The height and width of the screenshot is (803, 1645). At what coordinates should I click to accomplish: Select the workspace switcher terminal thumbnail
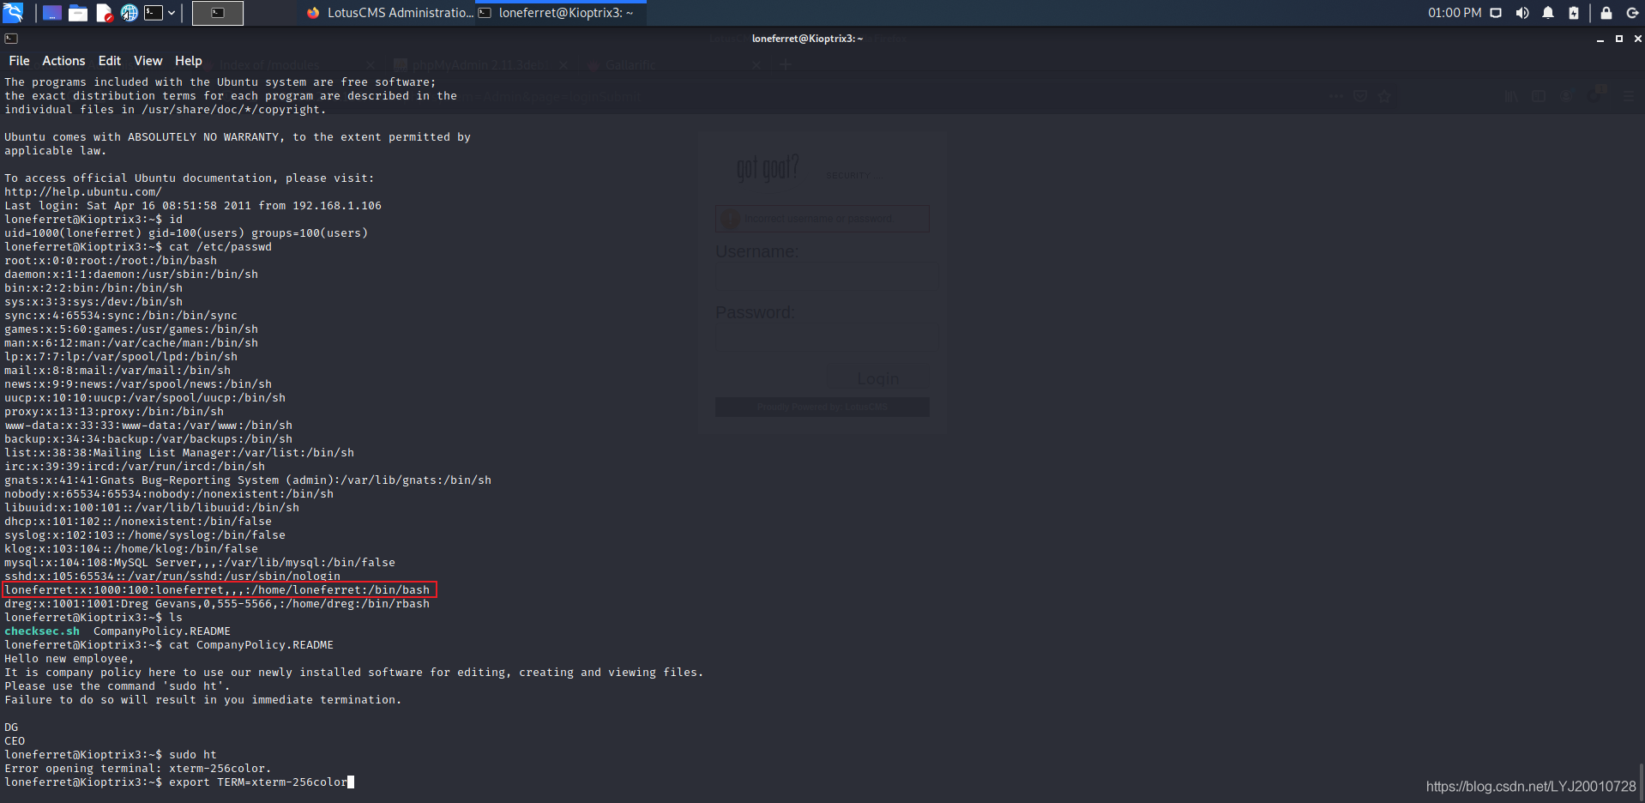click(218, 13)
